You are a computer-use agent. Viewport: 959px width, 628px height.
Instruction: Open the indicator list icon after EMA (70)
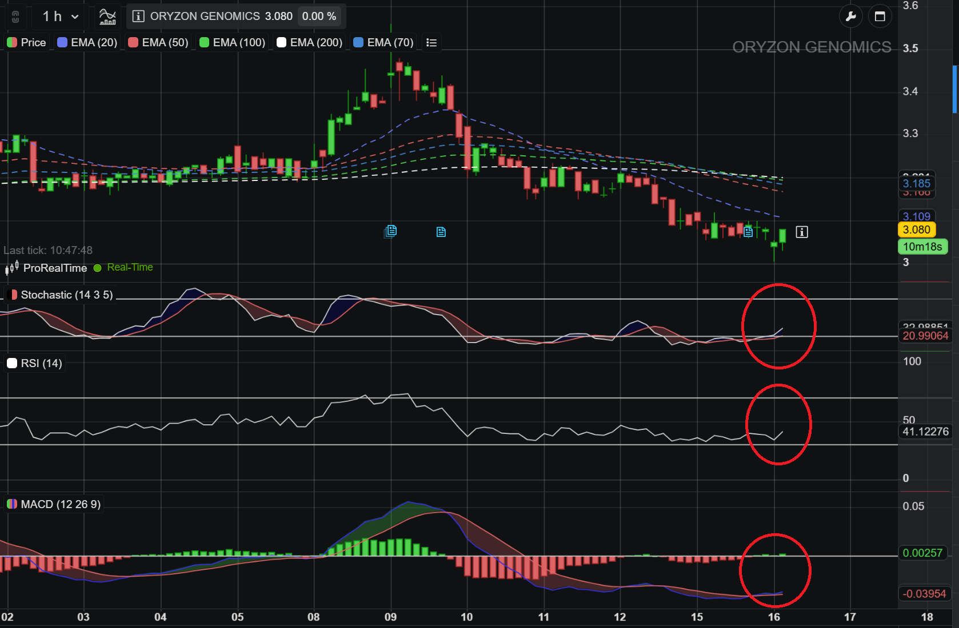pyautogui.click(x=431, y=42)
